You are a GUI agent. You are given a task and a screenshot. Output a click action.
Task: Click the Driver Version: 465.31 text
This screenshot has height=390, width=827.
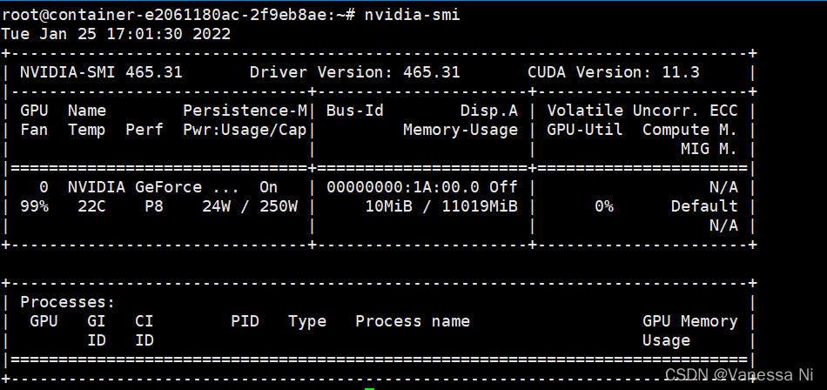[x=355, y=72]
